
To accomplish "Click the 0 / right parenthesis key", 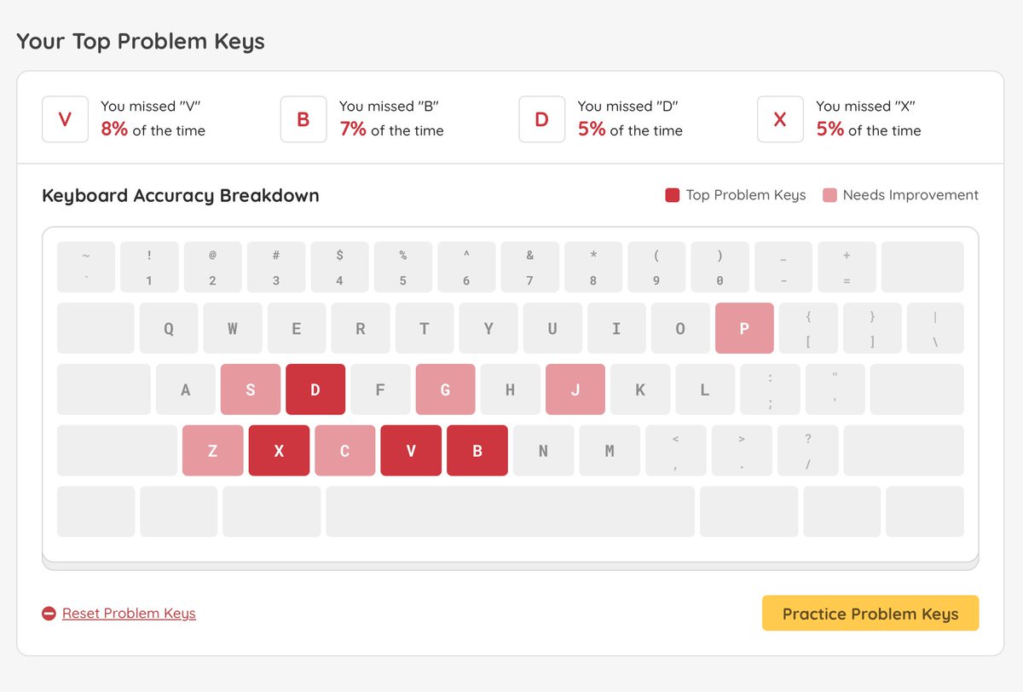I will click(x=720, y=267).
